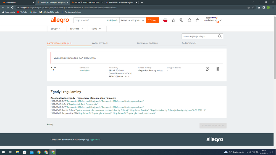Click the orange SZUKAJ button

(152, 20)
